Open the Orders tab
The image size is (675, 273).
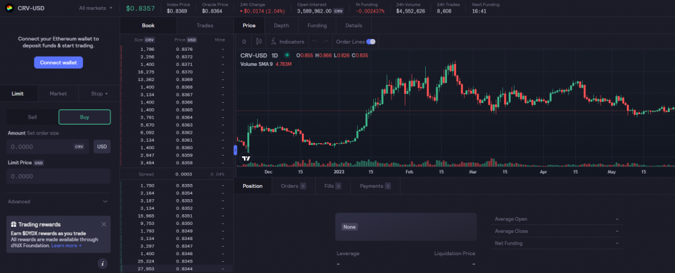293,186
